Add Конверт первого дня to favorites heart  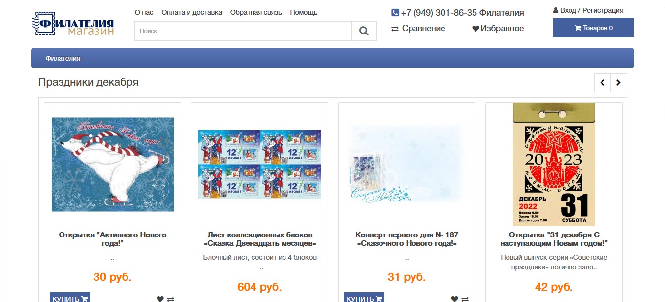(x=454, y=299)
